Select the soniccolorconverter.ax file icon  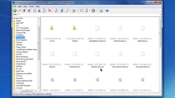120,54
